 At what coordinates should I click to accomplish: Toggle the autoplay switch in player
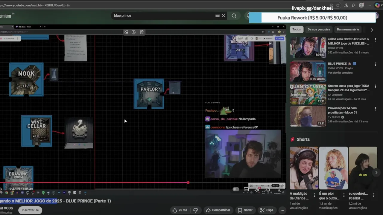point(236,189)
